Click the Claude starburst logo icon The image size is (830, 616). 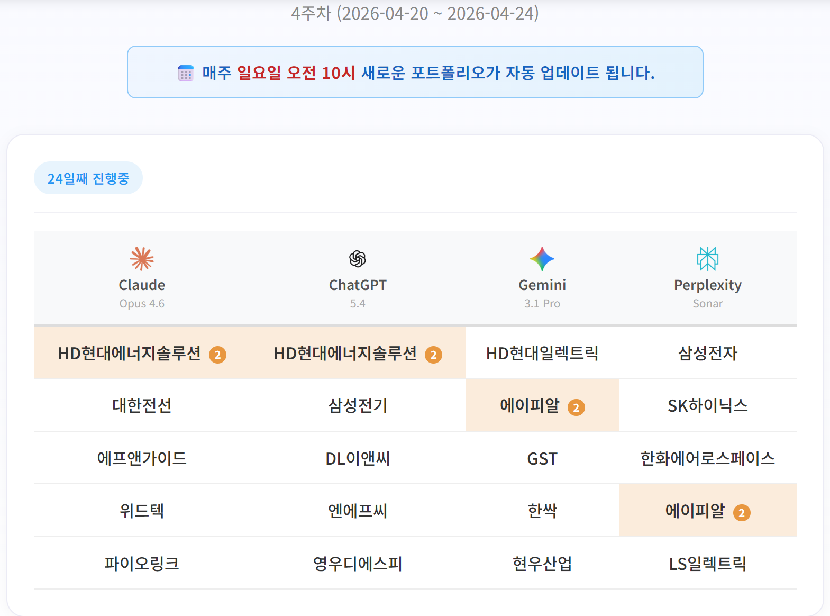coord(142,259)
